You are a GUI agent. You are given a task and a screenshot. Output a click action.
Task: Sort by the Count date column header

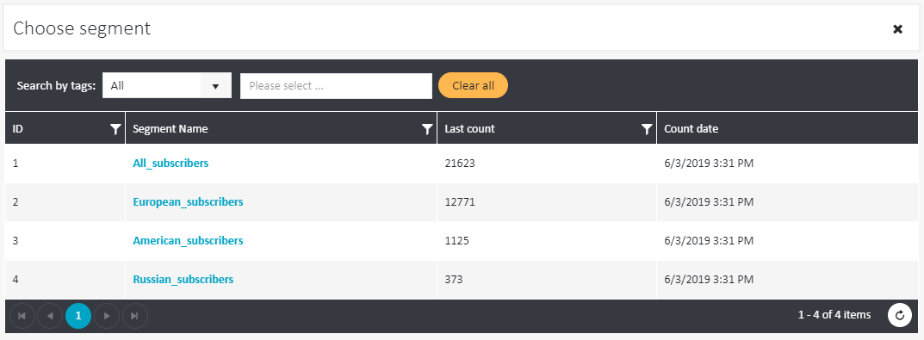pos(691,128)
